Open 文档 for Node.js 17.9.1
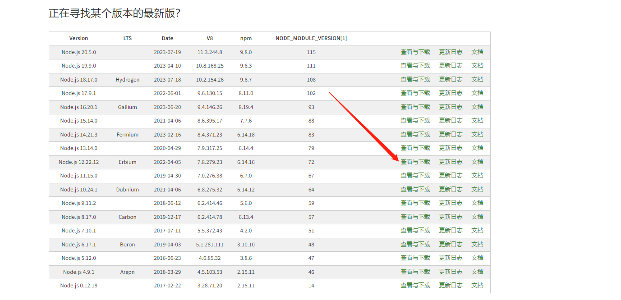621x300 pixels. pos(477,93)
